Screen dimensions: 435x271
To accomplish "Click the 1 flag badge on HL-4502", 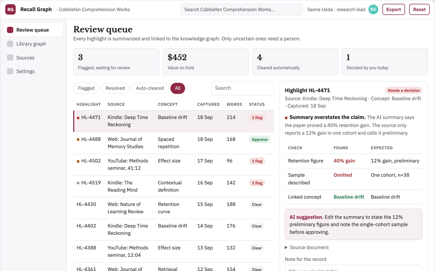I will pyautogui.click(x=257, y=161).
